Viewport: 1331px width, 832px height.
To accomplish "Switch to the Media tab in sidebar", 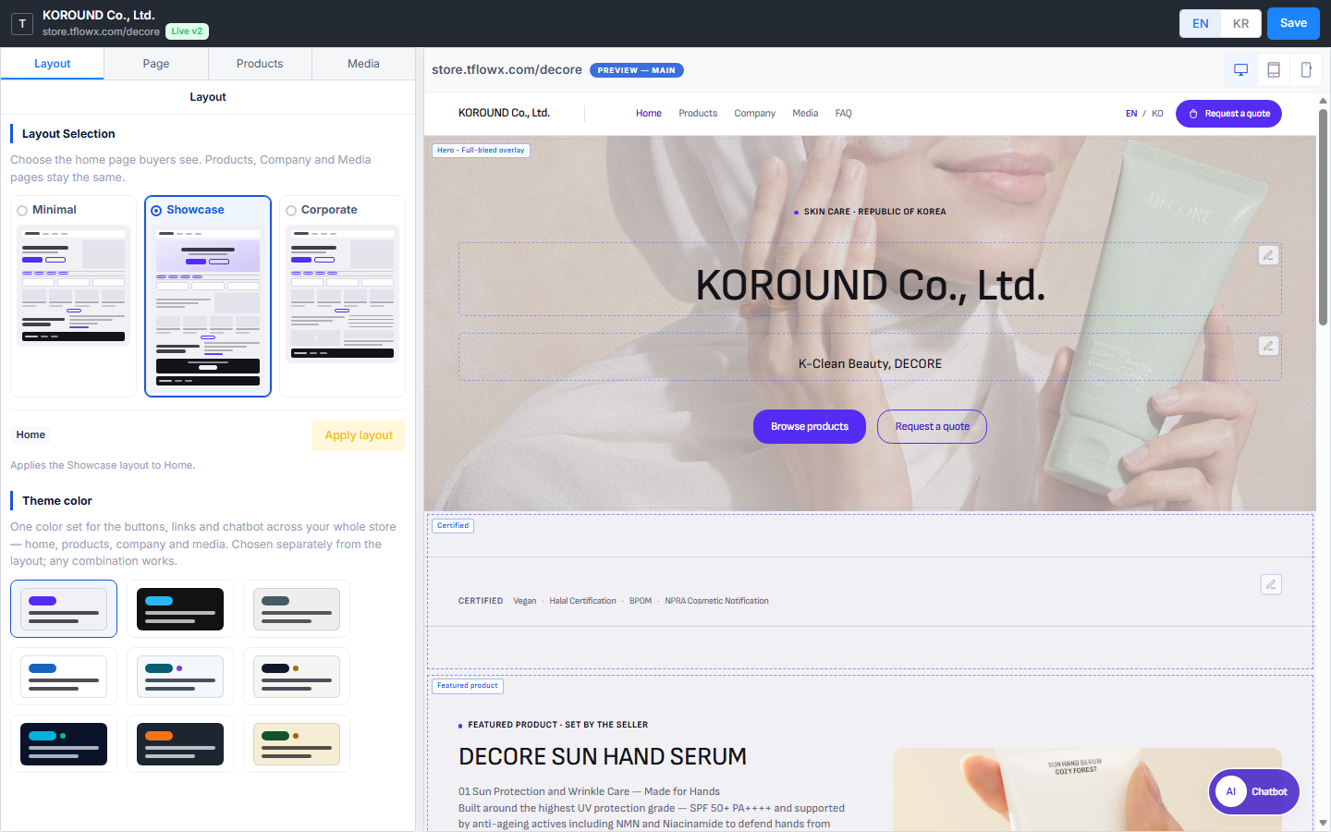I will [363, 64].
